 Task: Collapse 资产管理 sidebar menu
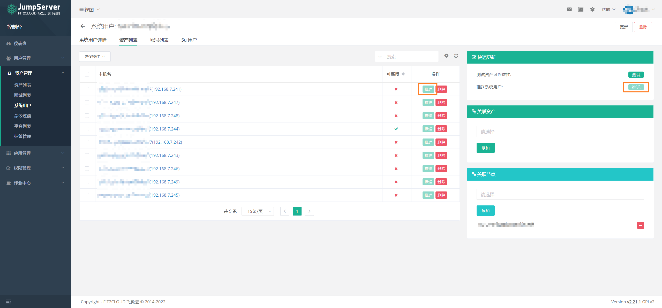[35, 73]
